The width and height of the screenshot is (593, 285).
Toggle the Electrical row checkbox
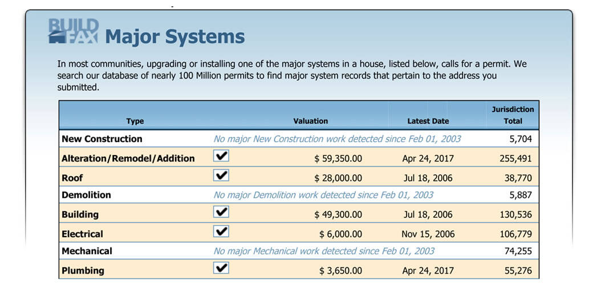[x=221, y=231]
